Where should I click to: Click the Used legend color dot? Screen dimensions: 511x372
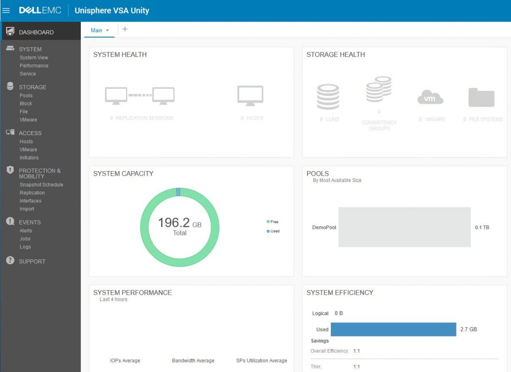pos(268,231)
